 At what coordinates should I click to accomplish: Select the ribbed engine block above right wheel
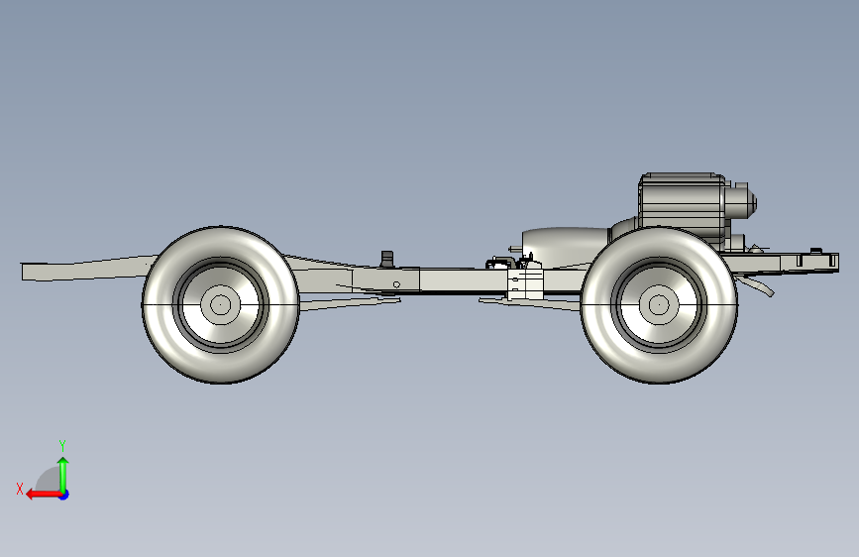(x=682, y=205)
